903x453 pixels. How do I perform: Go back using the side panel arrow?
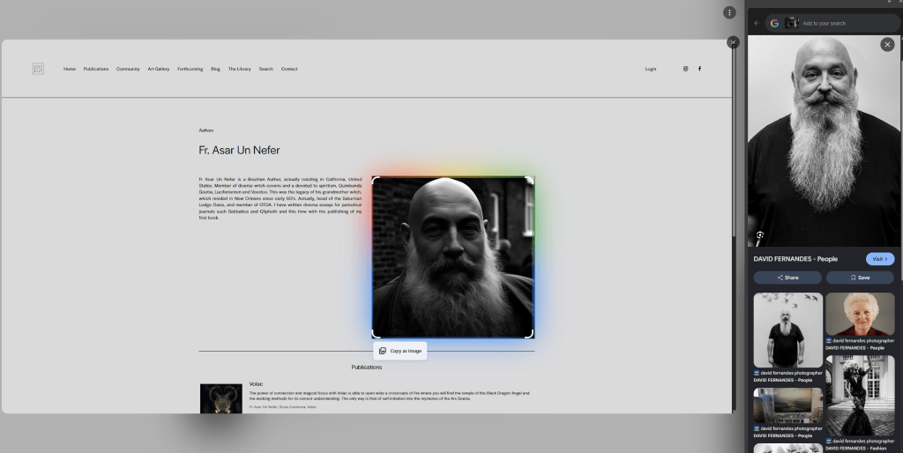point(757,23)
